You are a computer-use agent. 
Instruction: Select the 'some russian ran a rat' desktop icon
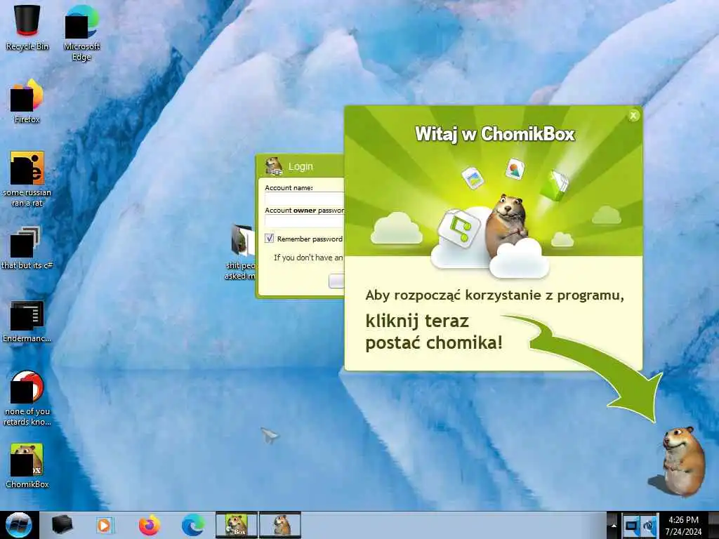coord(27,179)
